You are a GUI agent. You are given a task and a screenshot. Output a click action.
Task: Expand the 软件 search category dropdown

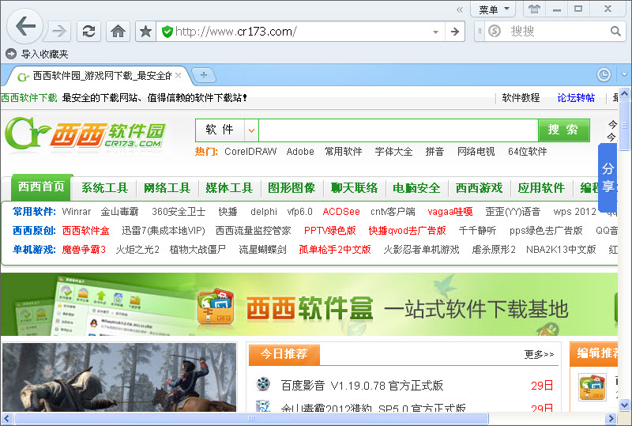click(251, 130)
